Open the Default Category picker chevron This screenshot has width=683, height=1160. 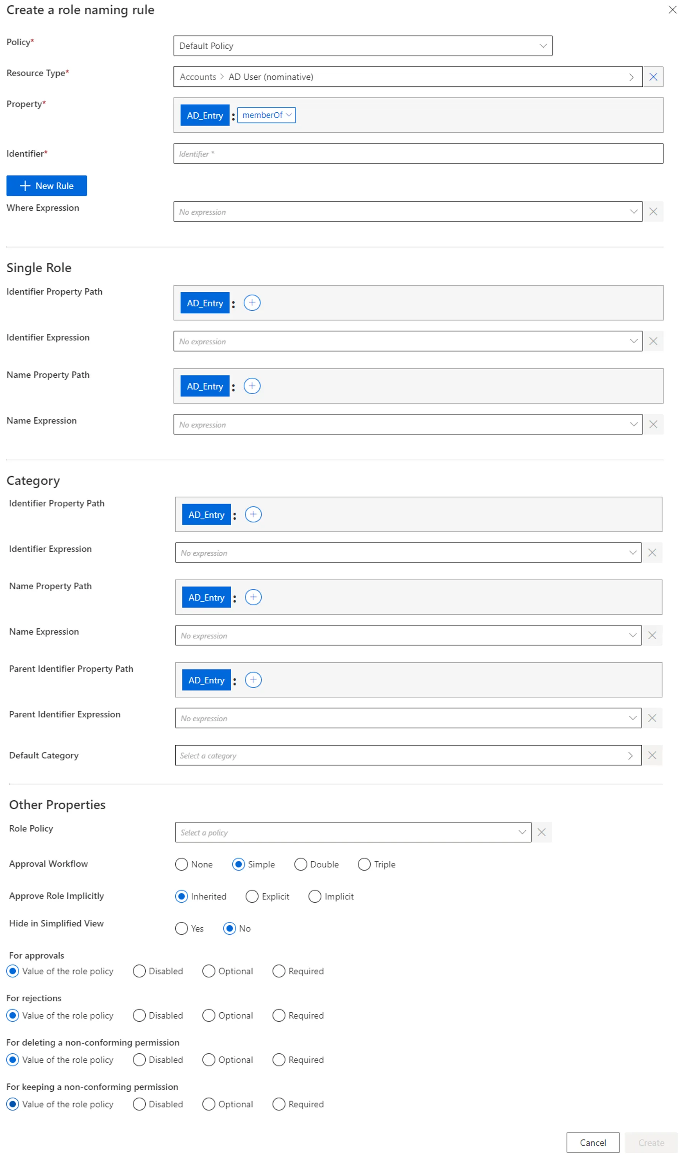pyautogui.click(x=630, y=756)
